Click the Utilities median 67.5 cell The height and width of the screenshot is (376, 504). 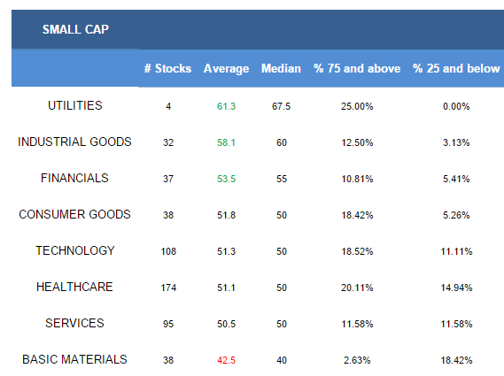click(282, 106)
